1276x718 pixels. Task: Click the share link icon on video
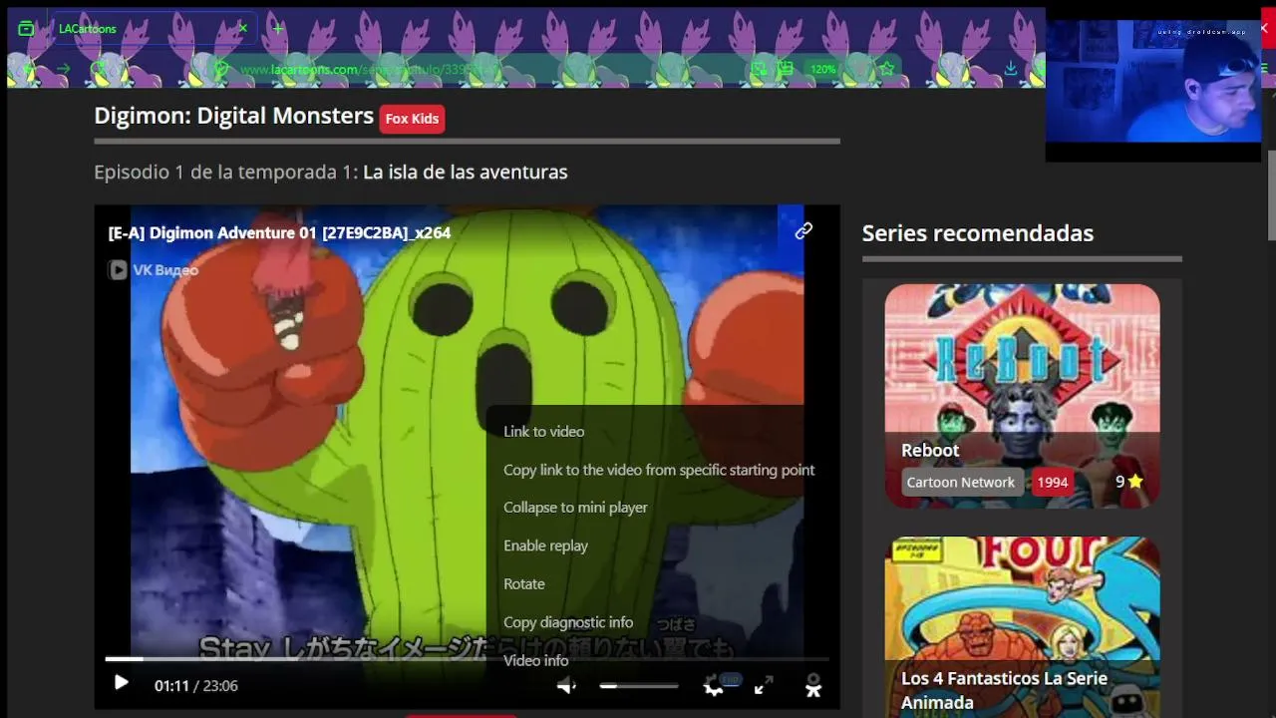click(803, 231)
